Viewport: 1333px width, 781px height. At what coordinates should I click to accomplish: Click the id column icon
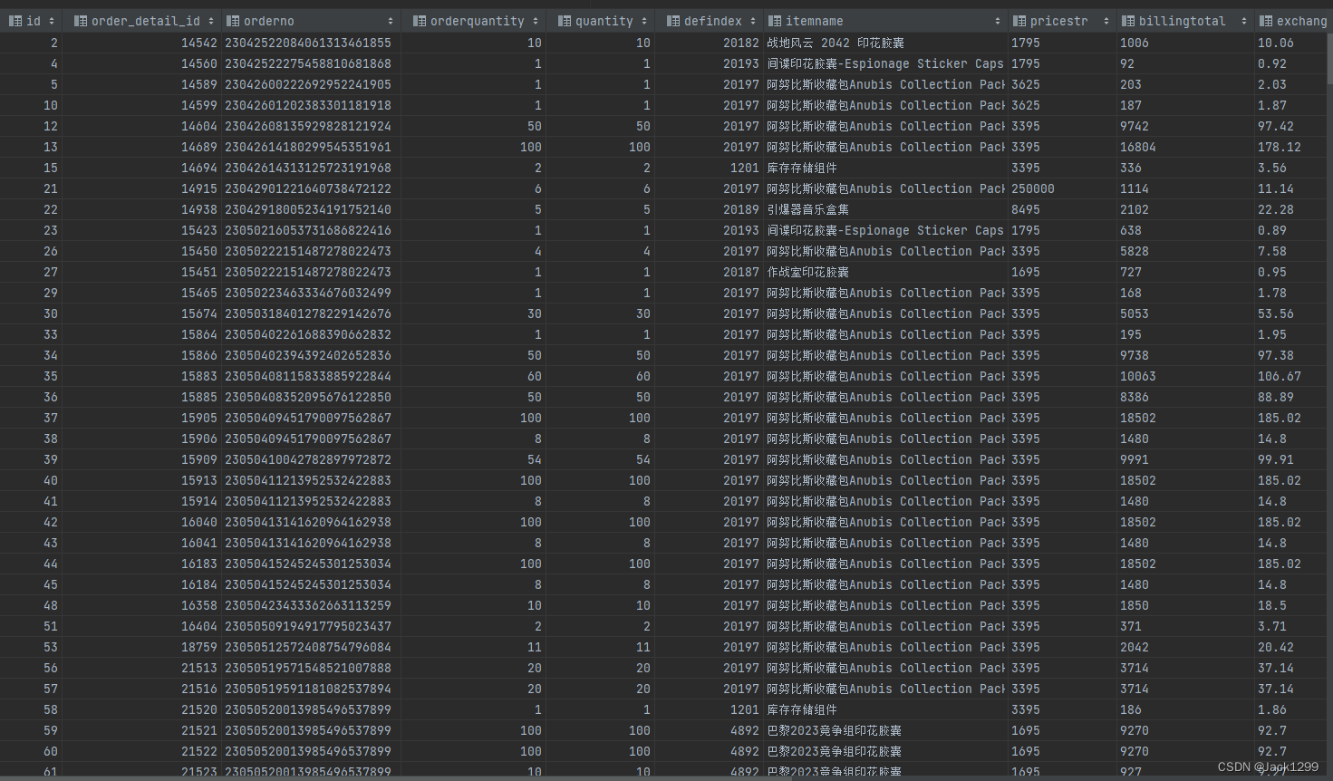coord(15,21)
